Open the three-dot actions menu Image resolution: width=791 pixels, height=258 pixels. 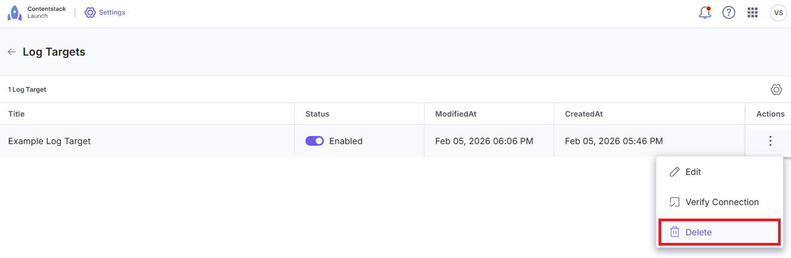[770, 141]
